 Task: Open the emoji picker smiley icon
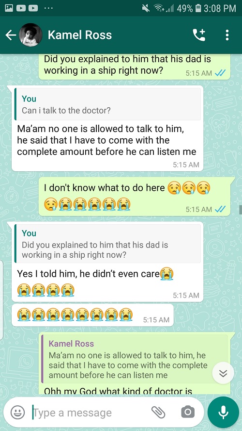pos(17,412)
